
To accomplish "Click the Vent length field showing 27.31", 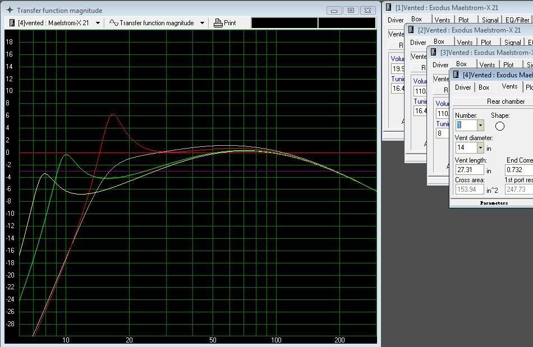I will (x=470, y=170).
